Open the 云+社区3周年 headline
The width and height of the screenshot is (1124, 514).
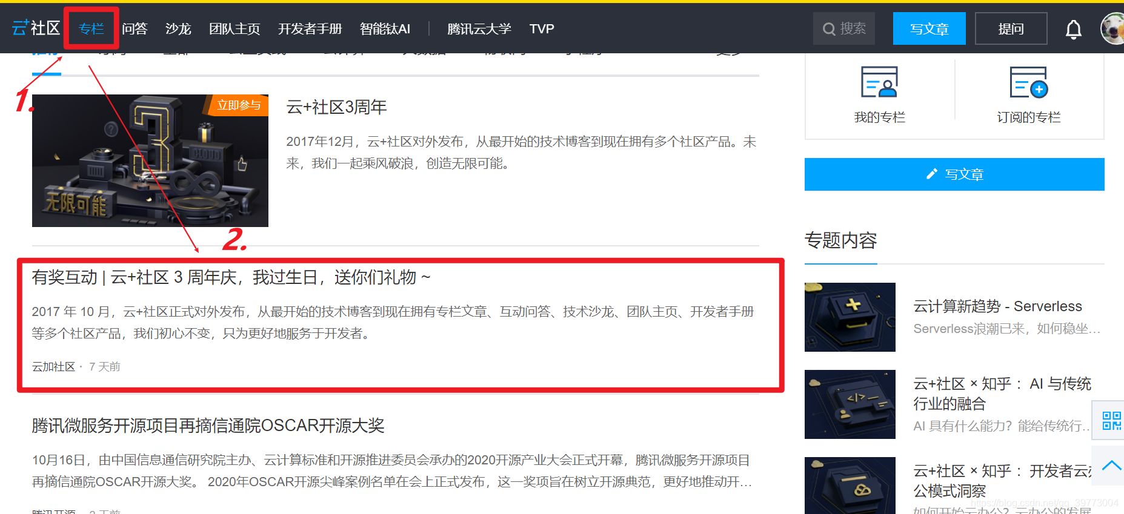337,107
